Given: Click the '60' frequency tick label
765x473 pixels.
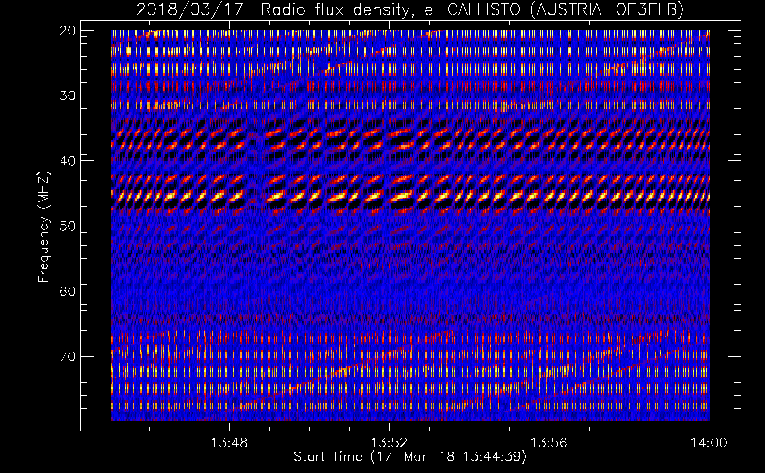Looking at the screenshot, I should coord(68,291).
